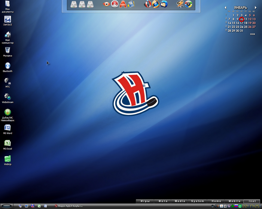The height and width of the screenshot is (209, 262).
Task: Click show desktop quick launch icon
Action: point(27,206)
